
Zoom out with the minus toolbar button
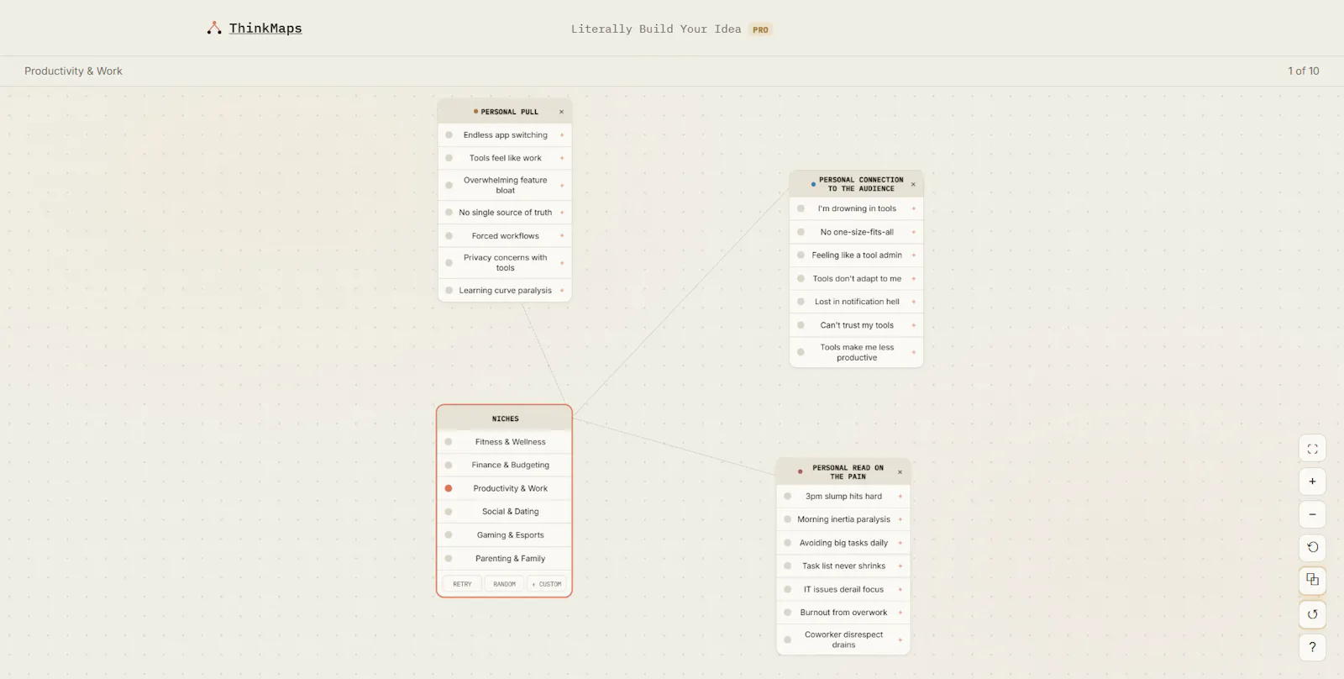[1312, 514]
